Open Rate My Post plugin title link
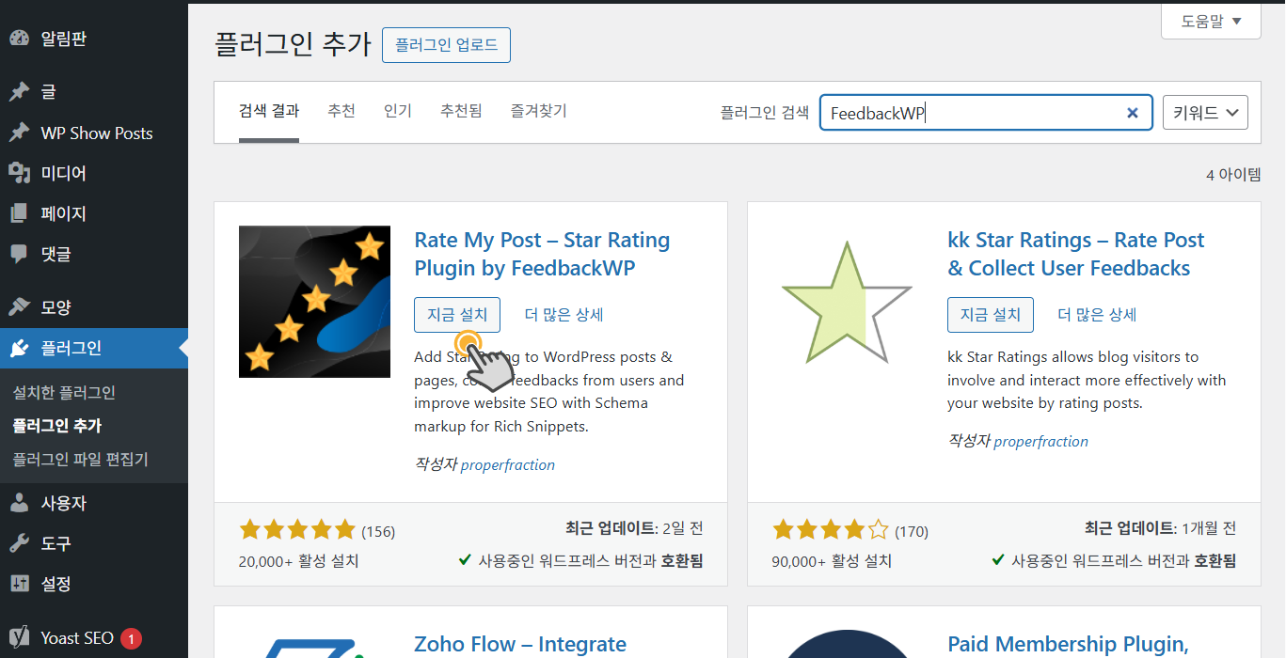Image resolution: width=1286 pixels, height=658 pixels. (x=542, y=254)
